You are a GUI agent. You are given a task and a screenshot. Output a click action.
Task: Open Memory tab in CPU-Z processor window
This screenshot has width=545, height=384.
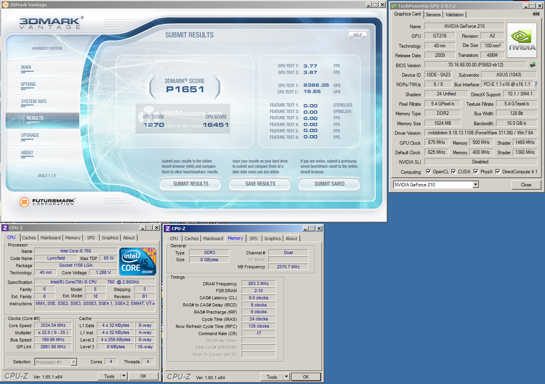tap(73, 238)
